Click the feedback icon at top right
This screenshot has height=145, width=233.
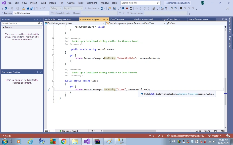[228, 8]
